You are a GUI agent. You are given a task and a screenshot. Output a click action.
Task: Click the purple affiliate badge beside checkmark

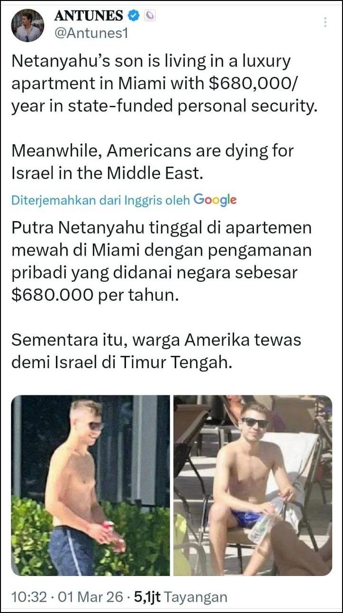(x=150, y=16)
